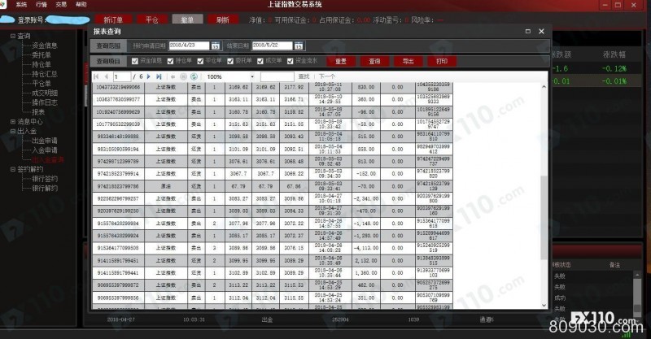The width and height of the screenshot is (651, 339).
Task: Open 银行签约 tree item
Action: tap(45, 179)
